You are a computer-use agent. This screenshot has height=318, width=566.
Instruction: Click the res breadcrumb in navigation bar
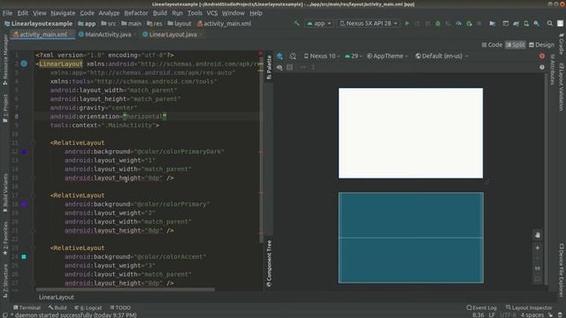coord(155,24)
